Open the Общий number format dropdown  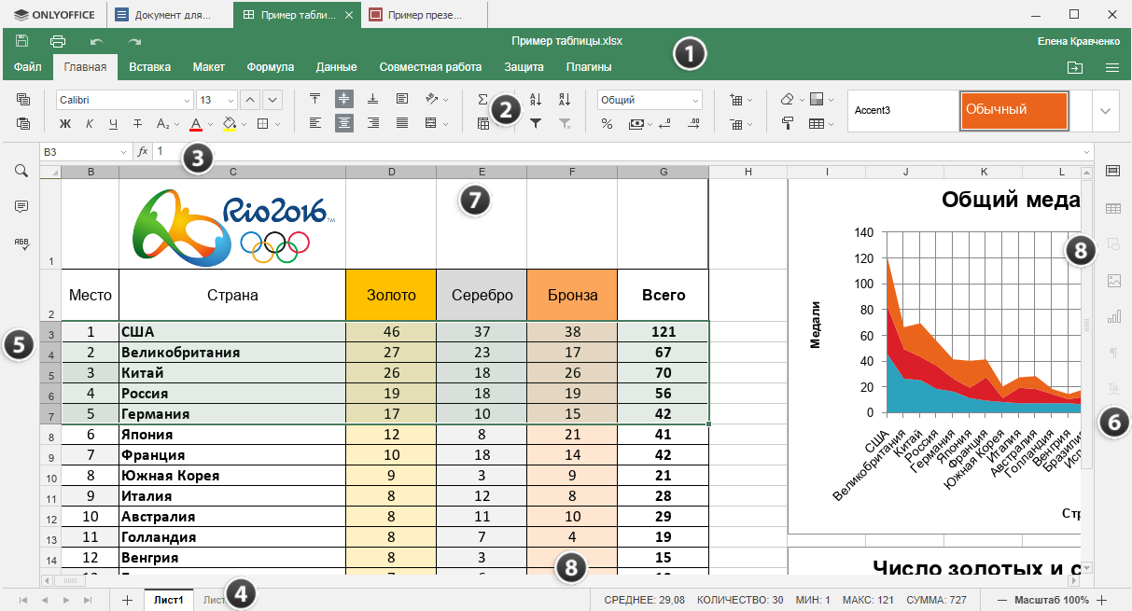696,100
